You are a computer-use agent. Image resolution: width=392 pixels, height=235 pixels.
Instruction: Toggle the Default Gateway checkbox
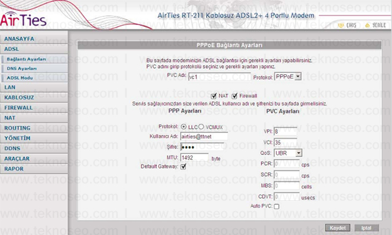point(183,166)
